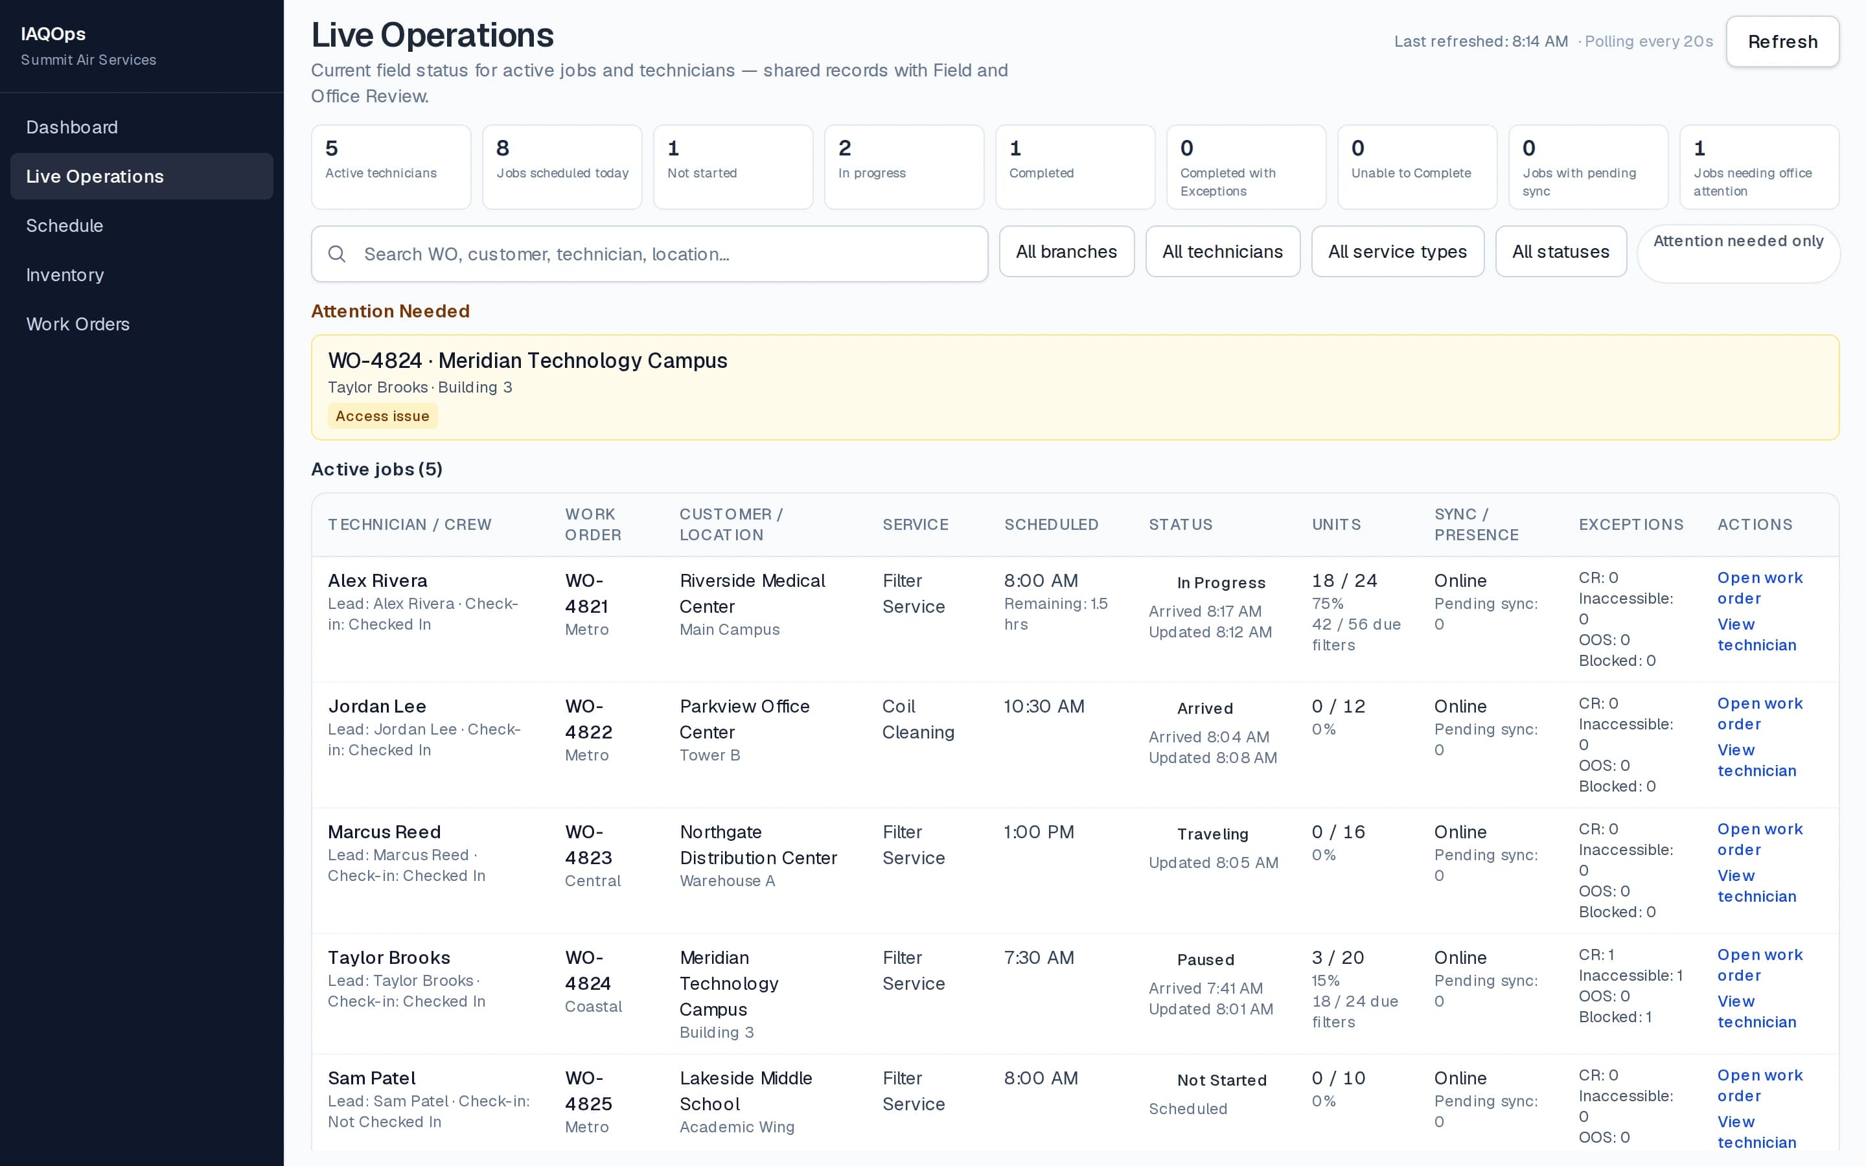
Task: Open work order for Sam Patel
Action: (1760, 1085)
